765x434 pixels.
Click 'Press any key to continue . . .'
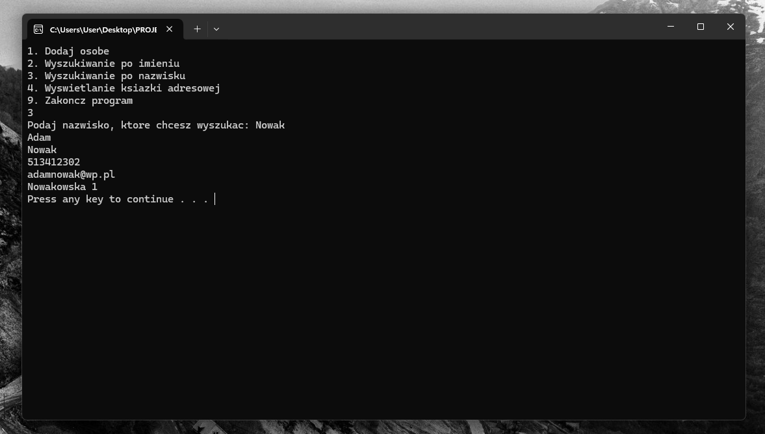click(x=118, y=199)
